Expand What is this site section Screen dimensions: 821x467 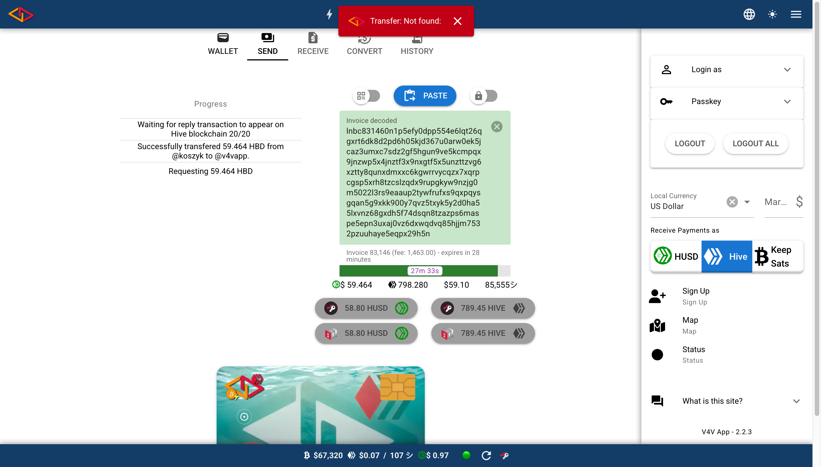(x=726, y=401)
